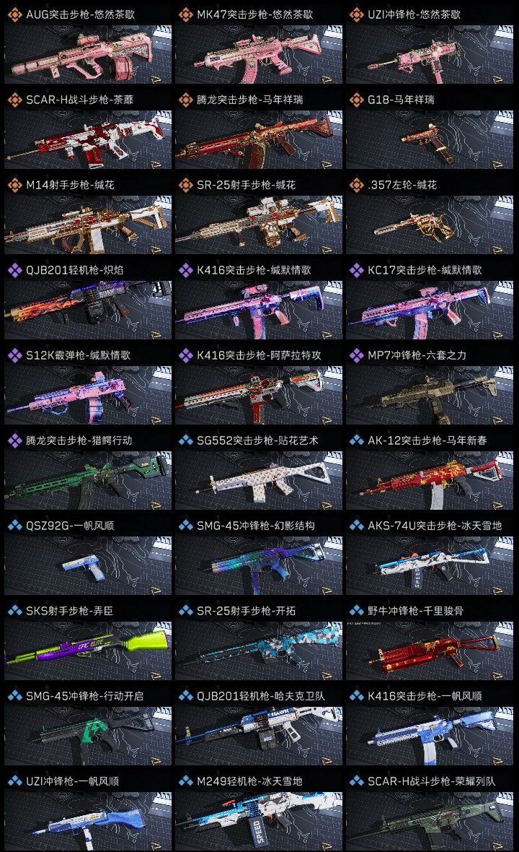Click the SR-25射手步枪-开拓 name label
This screenshot has height=852, width=519.
coord(247,611)
